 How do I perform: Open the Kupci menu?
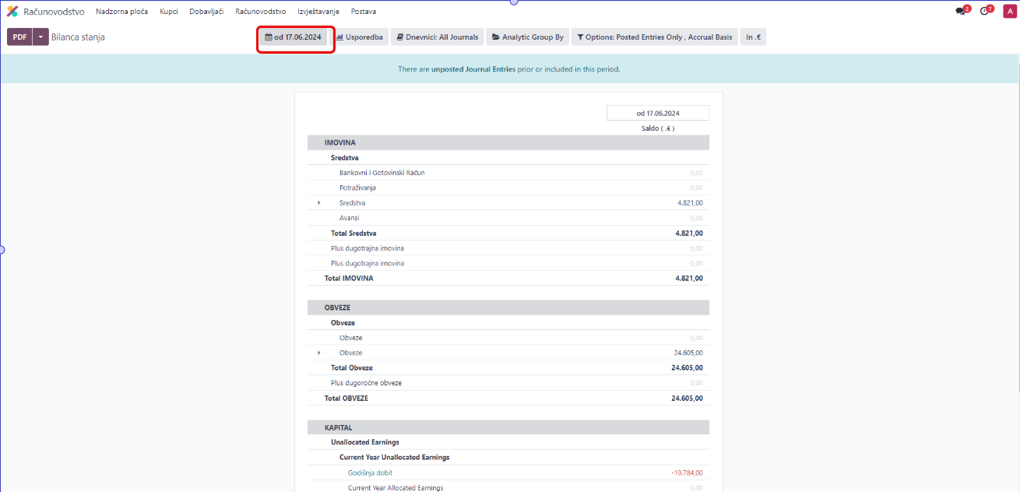(169, 12)
